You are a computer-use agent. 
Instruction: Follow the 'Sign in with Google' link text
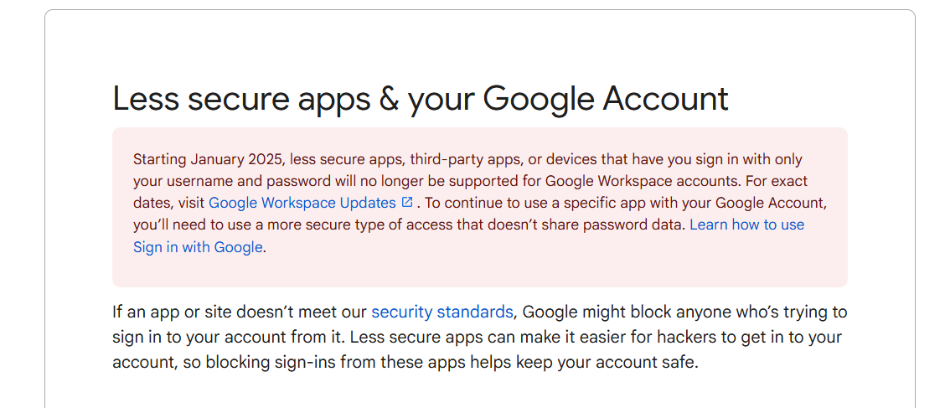coord(198,247)
